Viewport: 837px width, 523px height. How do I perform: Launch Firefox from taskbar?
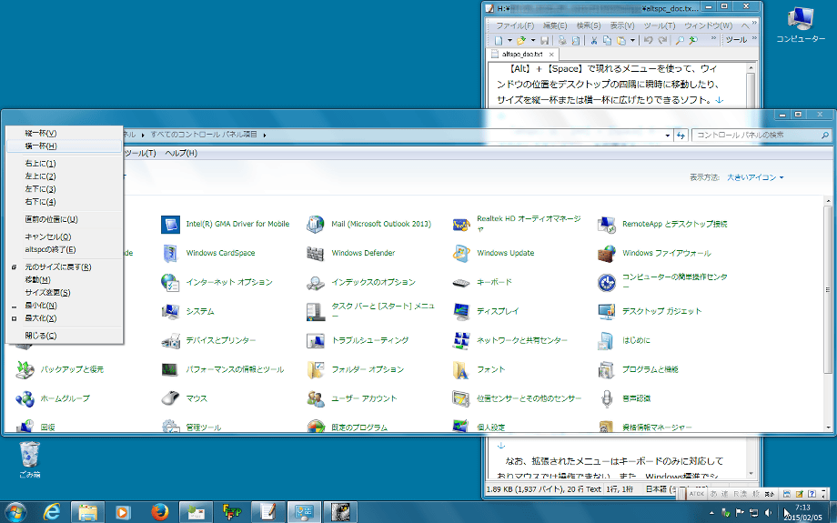[x=159, y=512]
